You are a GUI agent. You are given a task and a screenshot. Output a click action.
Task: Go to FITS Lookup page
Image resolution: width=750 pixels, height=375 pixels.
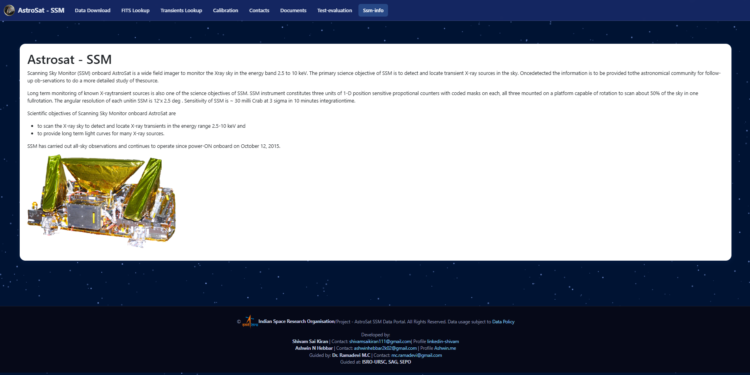[x=135, y=10]
